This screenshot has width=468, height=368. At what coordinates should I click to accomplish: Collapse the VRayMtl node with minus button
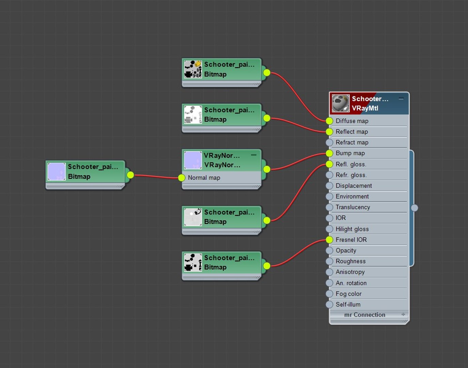(x=401, y=98)
